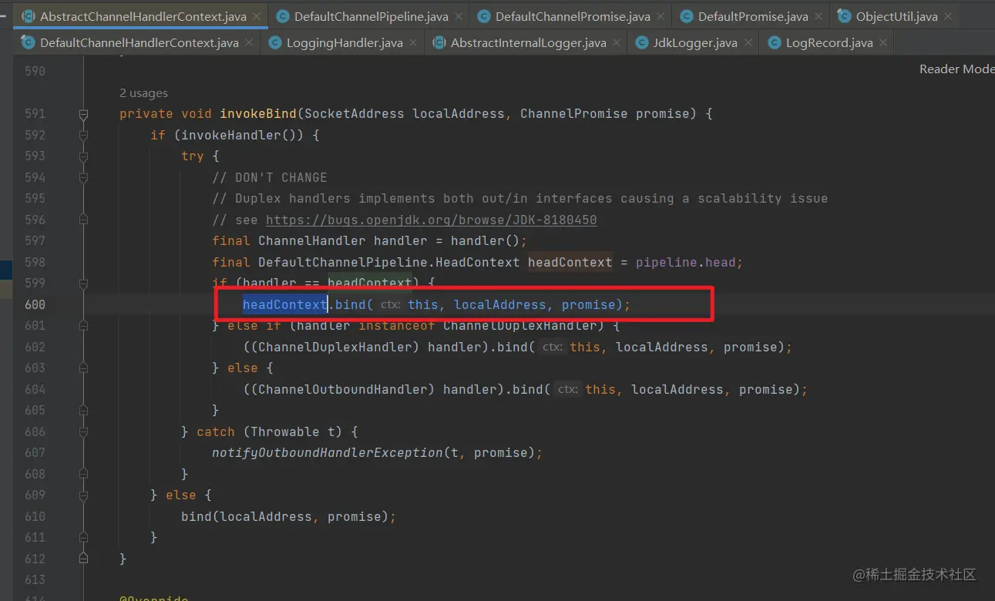Close the LoggingHandler.java tab
Screen dimensions: 995x601
[x=412, y=43]
